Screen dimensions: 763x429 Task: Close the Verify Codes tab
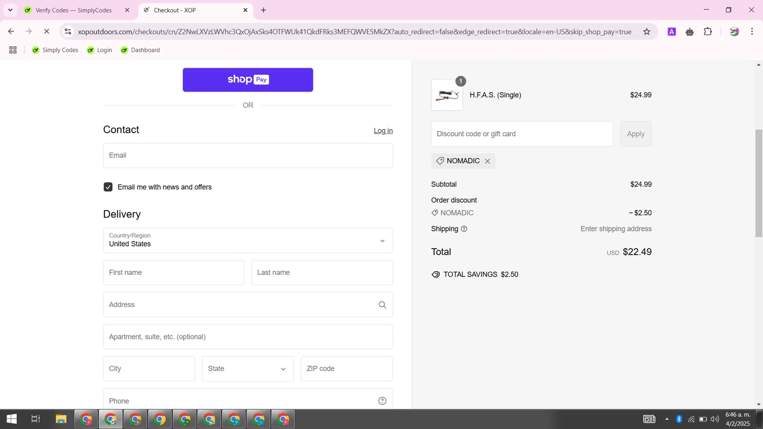click(x=127, y=10)
